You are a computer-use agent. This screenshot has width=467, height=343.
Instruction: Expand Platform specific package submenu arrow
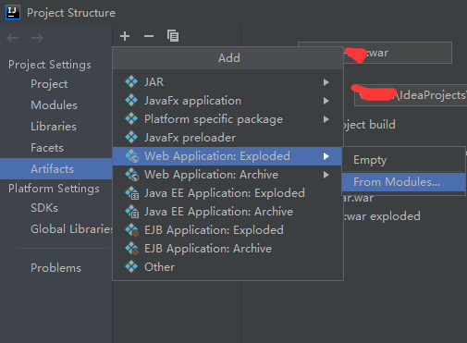[326, 119]
